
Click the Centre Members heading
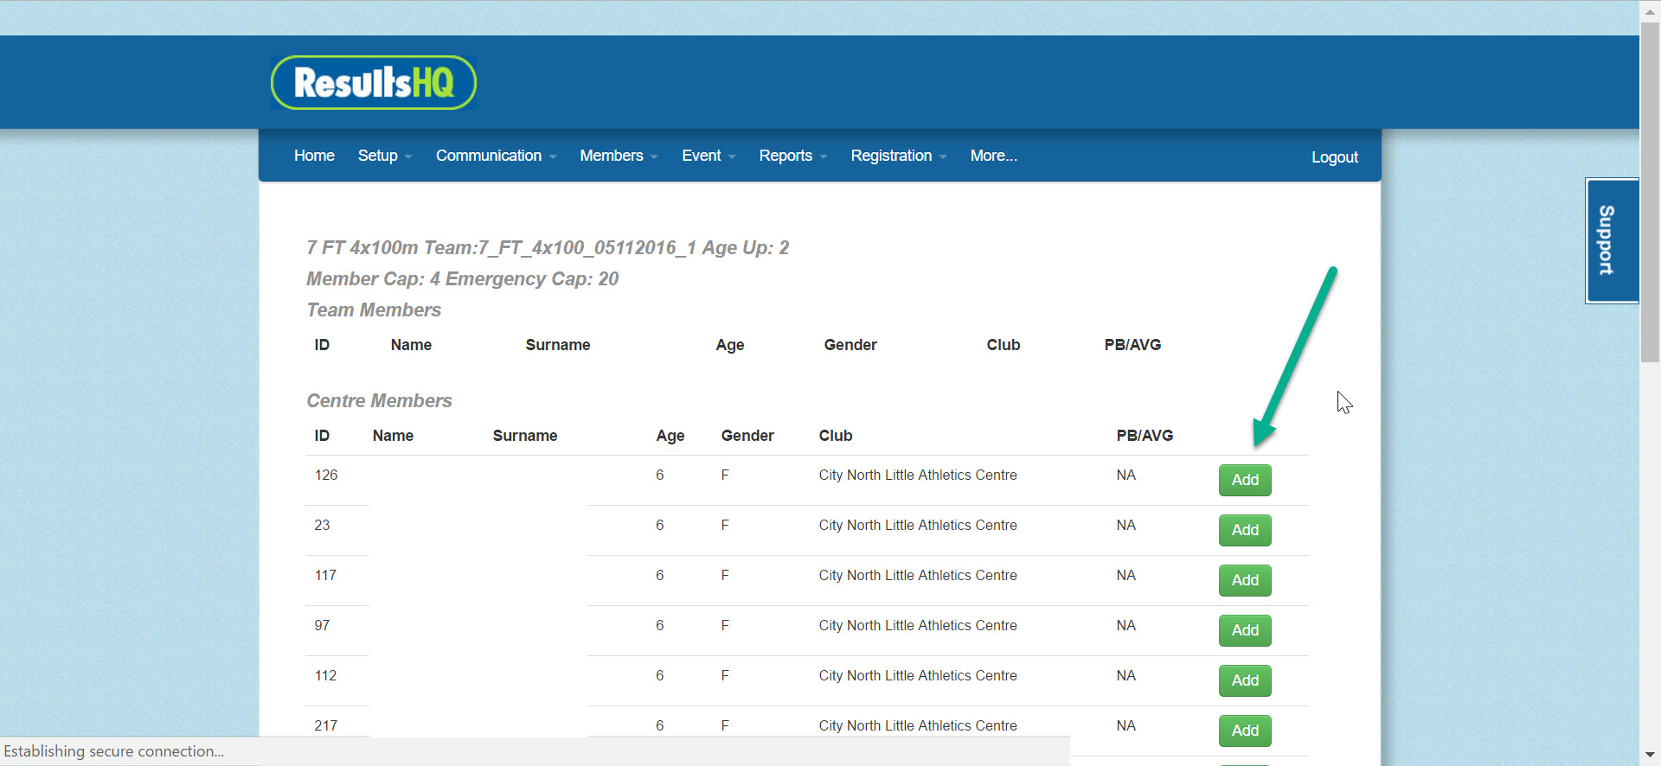pos(379,401)
